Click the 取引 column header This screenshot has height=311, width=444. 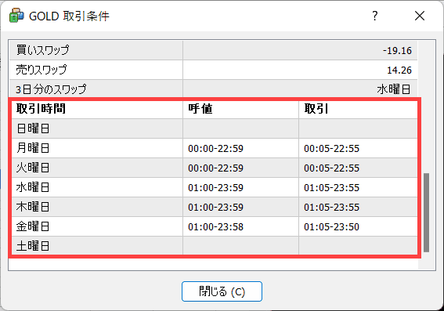pos(358,109)
